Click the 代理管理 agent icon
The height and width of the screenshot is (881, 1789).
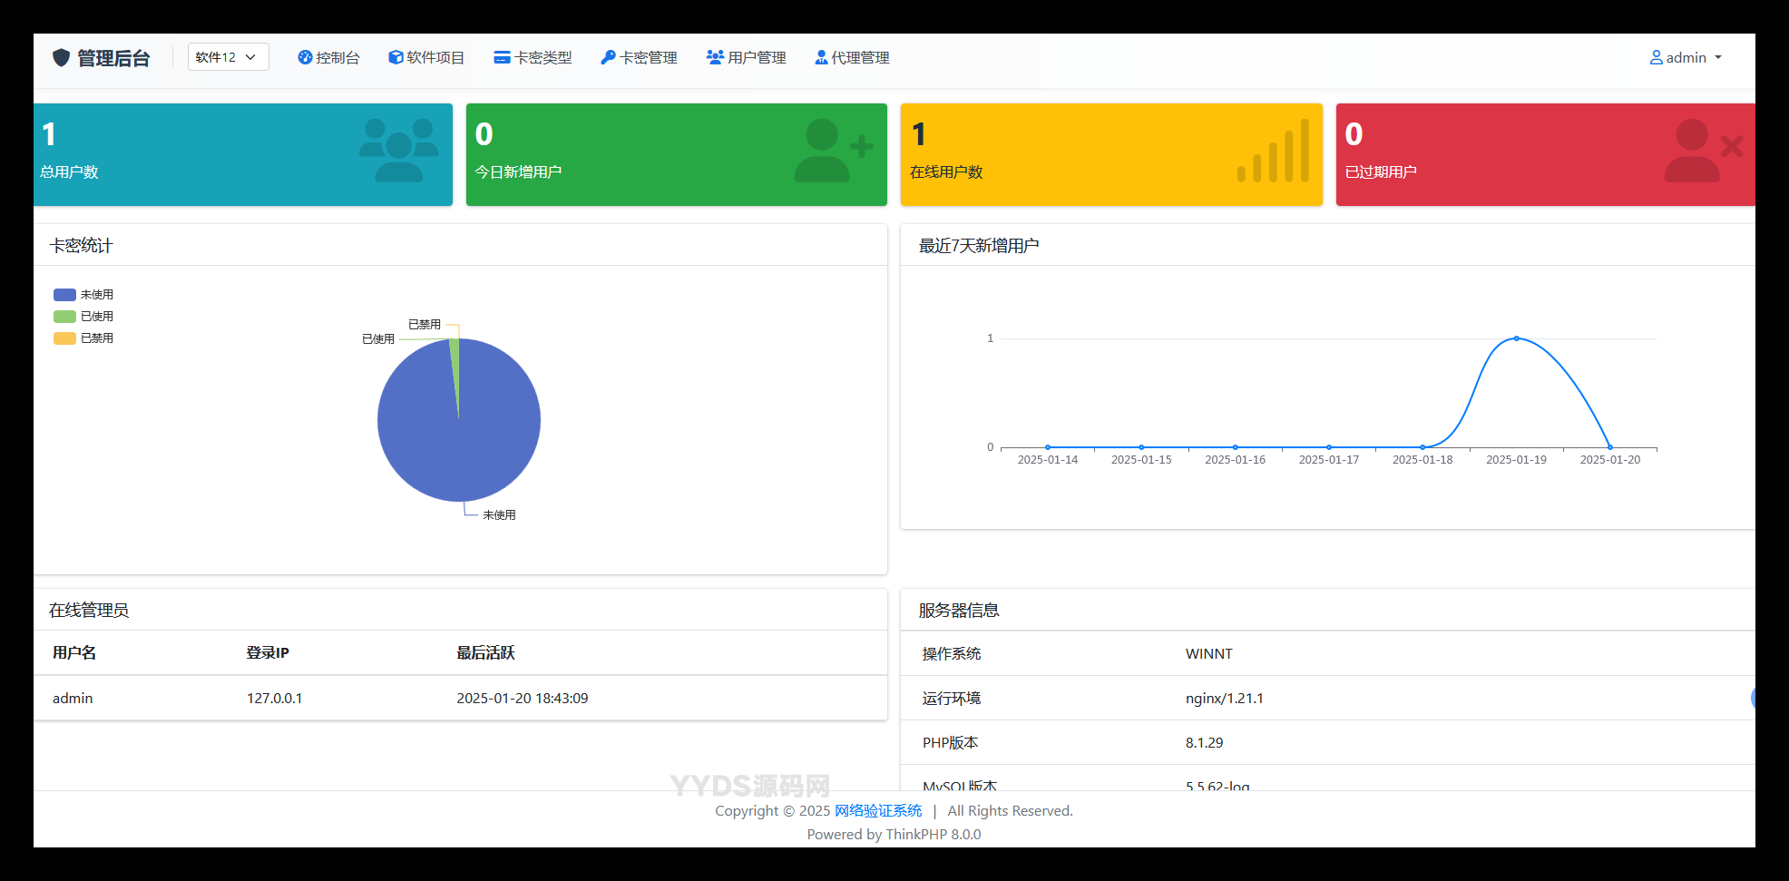pyautogui.click(x=821, y=58)
